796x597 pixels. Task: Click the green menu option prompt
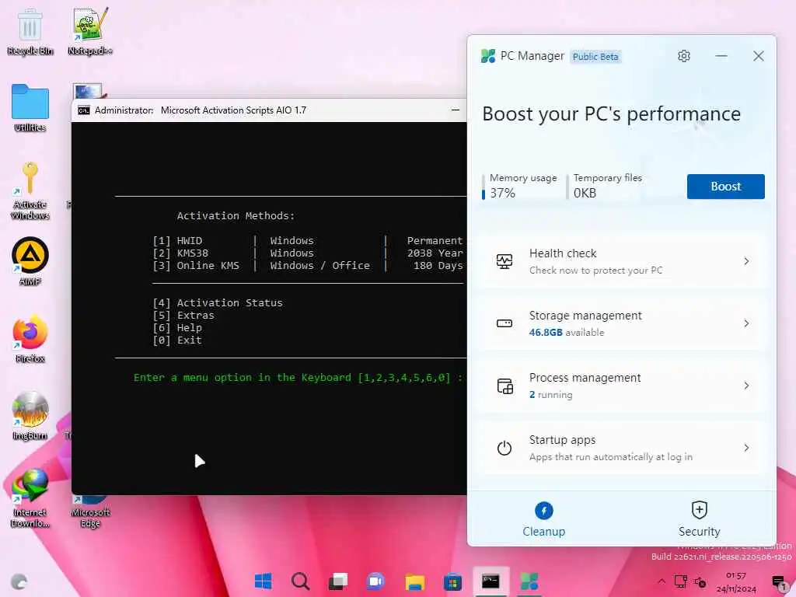(x=298, y=378)
